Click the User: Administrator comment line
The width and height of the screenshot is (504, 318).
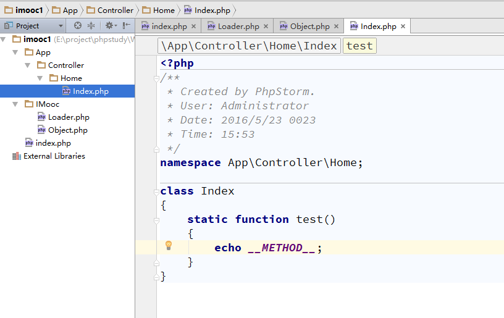[238, 106]
